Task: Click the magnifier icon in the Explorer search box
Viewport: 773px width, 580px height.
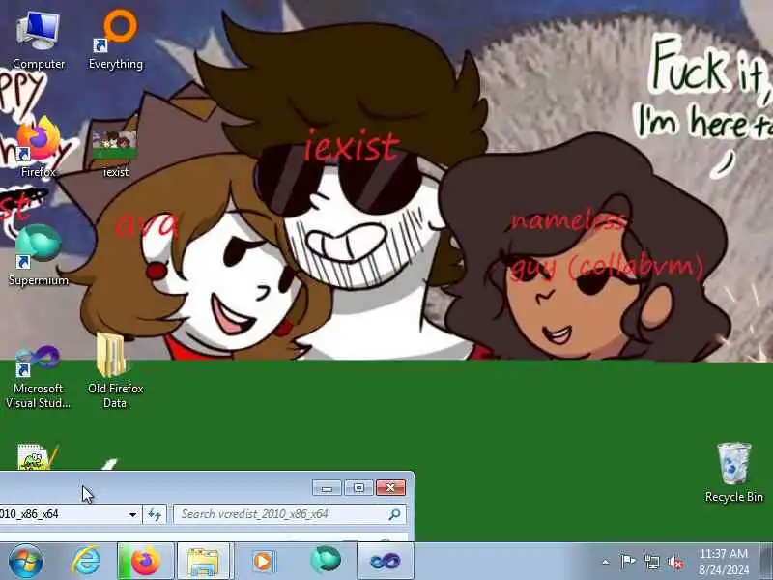Action: point(394,514)
